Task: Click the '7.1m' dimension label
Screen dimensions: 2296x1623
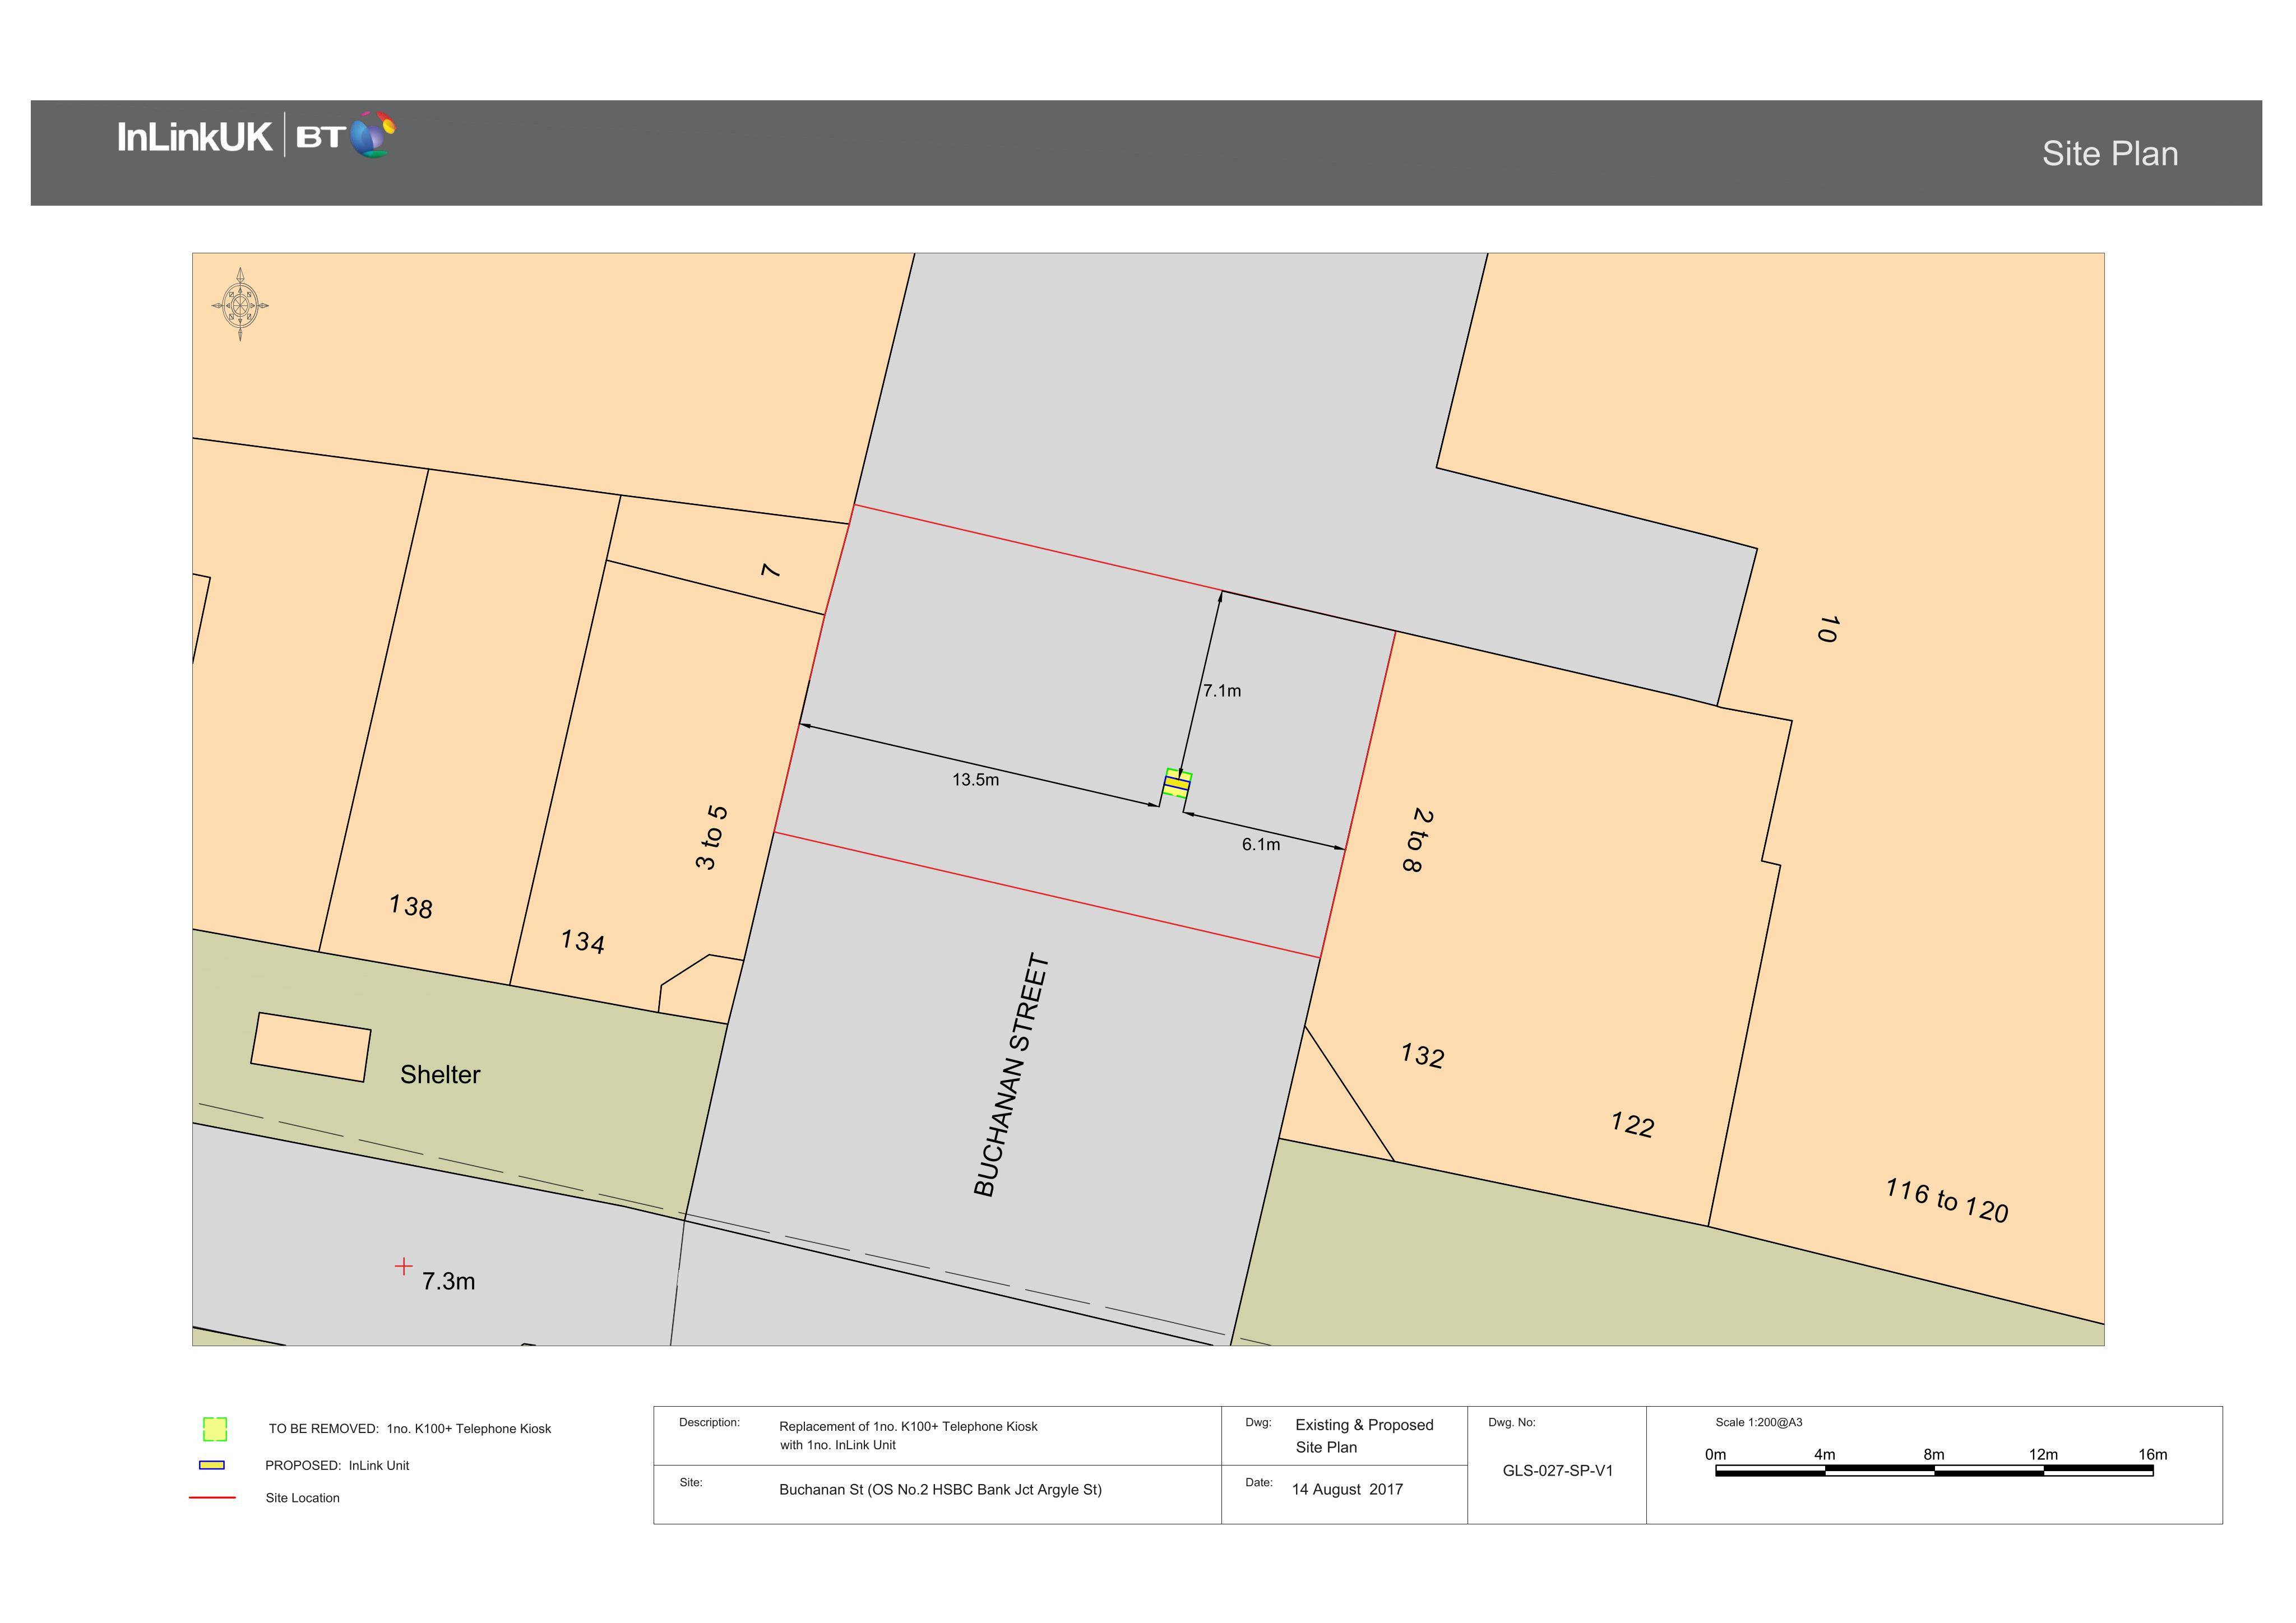Action: [1222, 691]
